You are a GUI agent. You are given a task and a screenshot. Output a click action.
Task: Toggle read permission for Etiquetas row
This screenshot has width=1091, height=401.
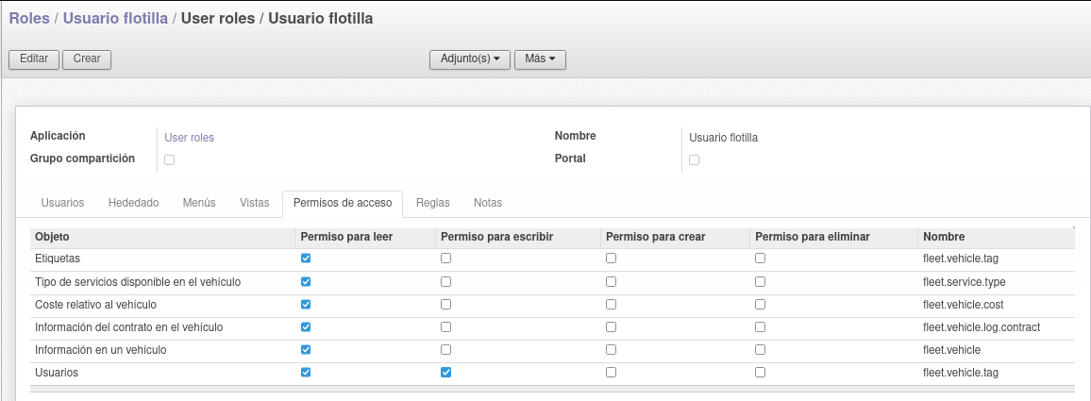pos(306,259)
